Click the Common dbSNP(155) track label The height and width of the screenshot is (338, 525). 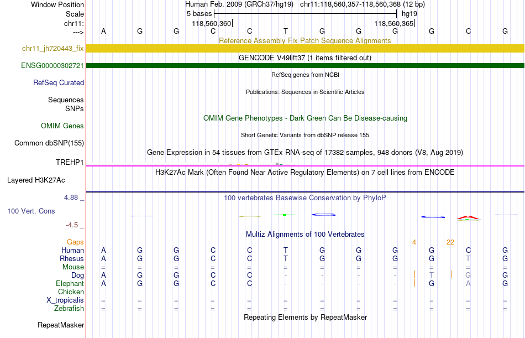point(49,143)
